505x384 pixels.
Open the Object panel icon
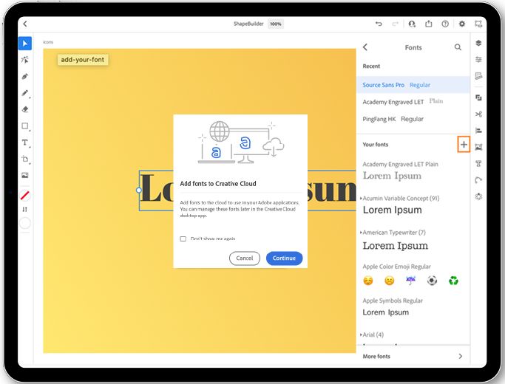(x=478, y=147)
